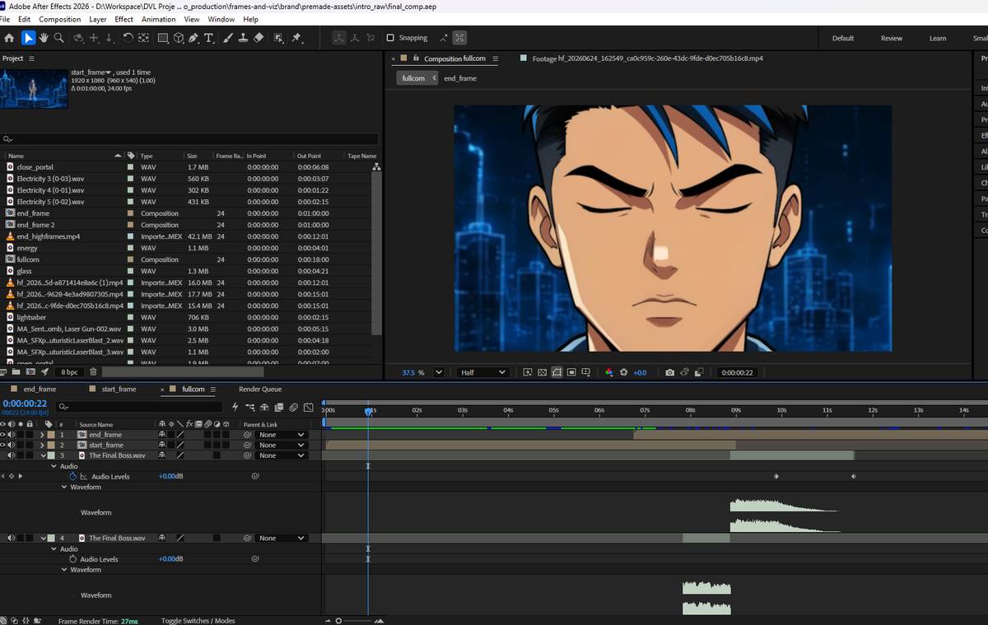The image size is (988, 625).
Task: Toggle Mask and Shape Path Visibility in viewer
Action: 557,372
